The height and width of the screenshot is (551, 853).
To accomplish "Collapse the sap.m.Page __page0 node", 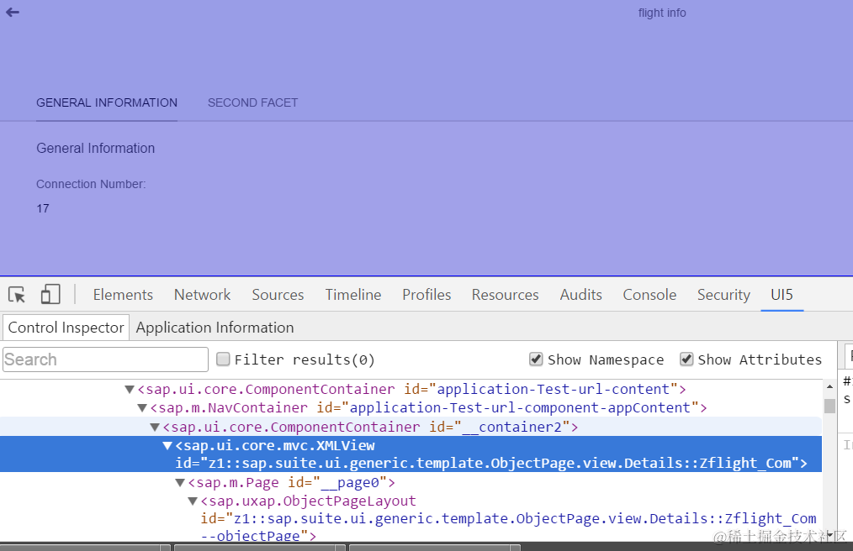I will 179,482.
